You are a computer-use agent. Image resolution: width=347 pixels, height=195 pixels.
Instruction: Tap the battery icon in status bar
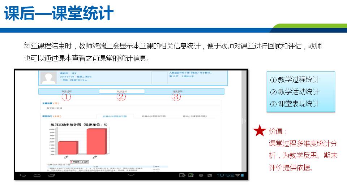[x=242, y=175]
